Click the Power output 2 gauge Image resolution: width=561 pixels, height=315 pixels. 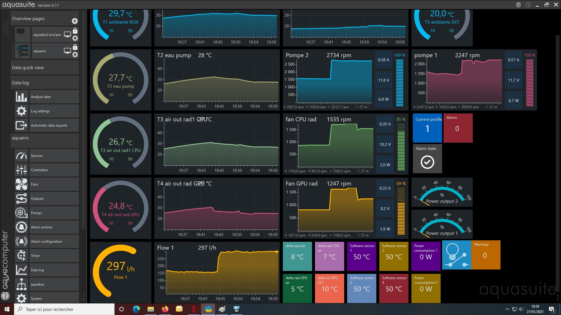click(x=442, y=192)
